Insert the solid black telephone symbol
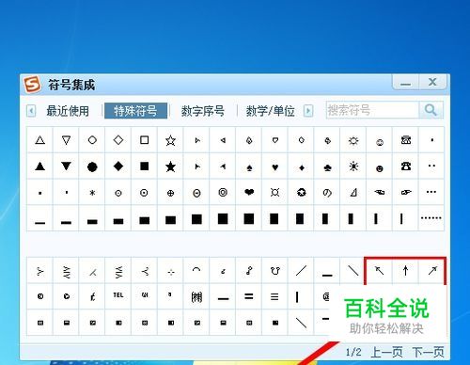470x365 pixels. (406, 167)
